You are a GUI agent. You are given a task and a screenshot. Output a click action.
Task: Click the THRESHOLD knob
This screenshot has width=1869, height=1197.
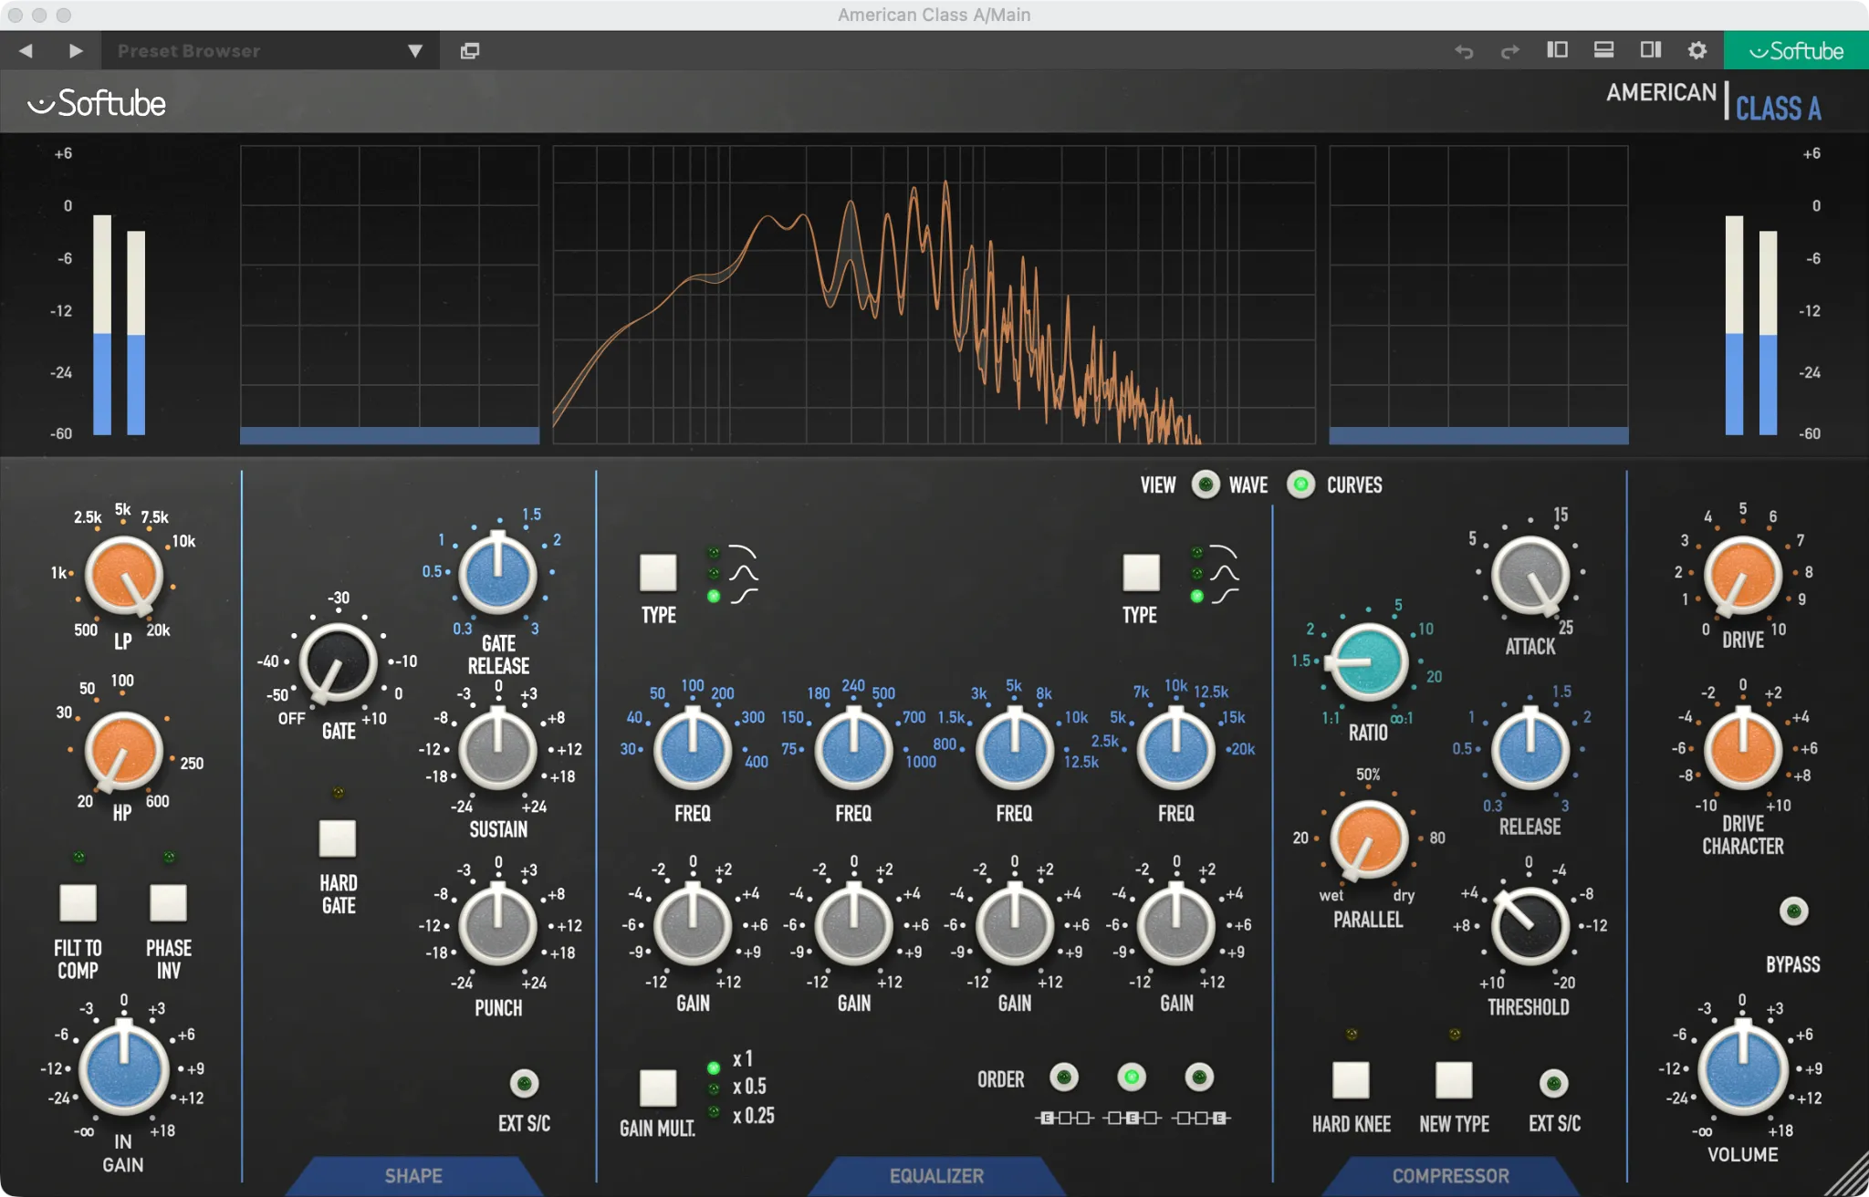tap(1530, 926)
